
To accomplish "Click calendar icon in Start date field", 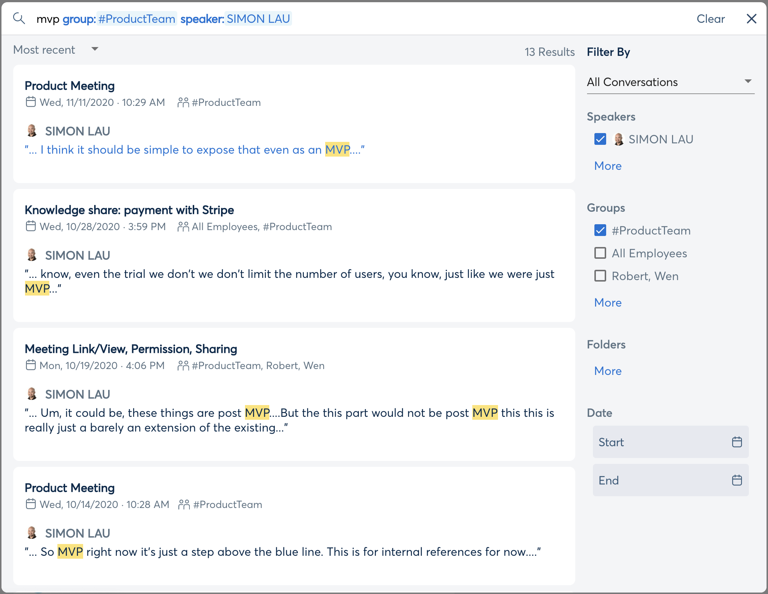I will (x=737, y=442).
